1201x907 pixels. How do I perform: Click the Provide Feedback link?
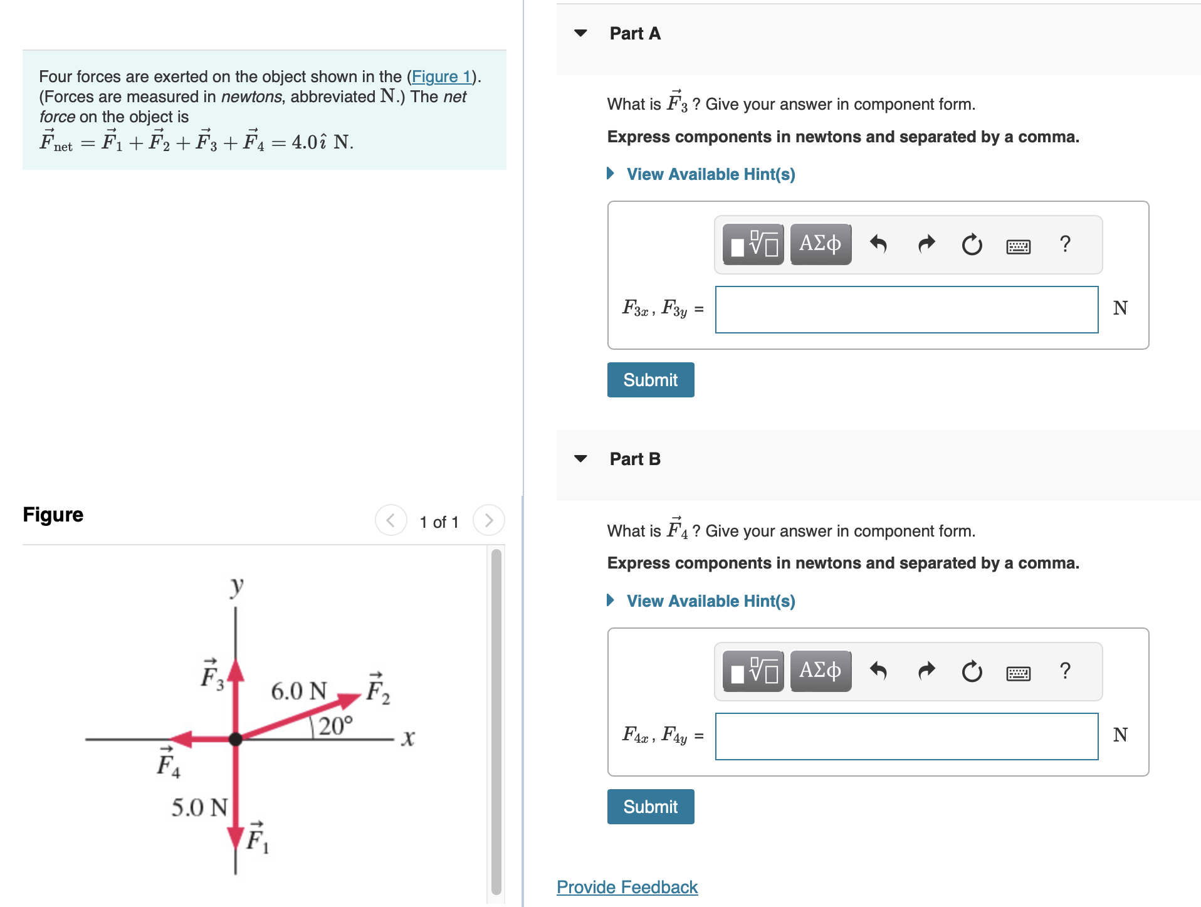pyautogui.click(x=626, y=886)
